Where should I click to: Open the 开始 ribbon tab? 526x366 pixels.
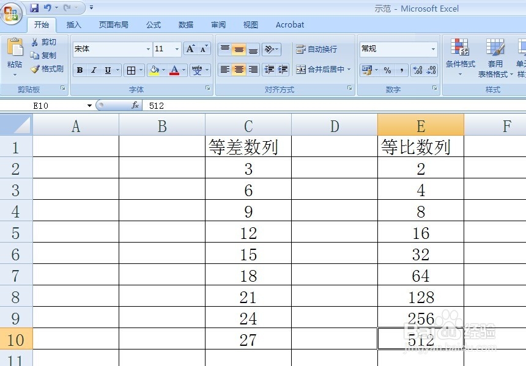click(x=42, y=25)
